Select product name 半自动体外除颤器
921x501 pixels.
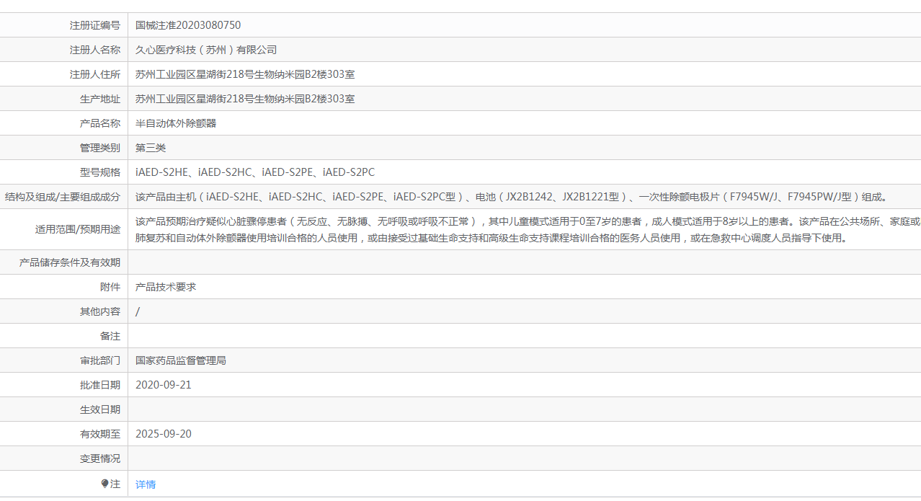(176, 123)
